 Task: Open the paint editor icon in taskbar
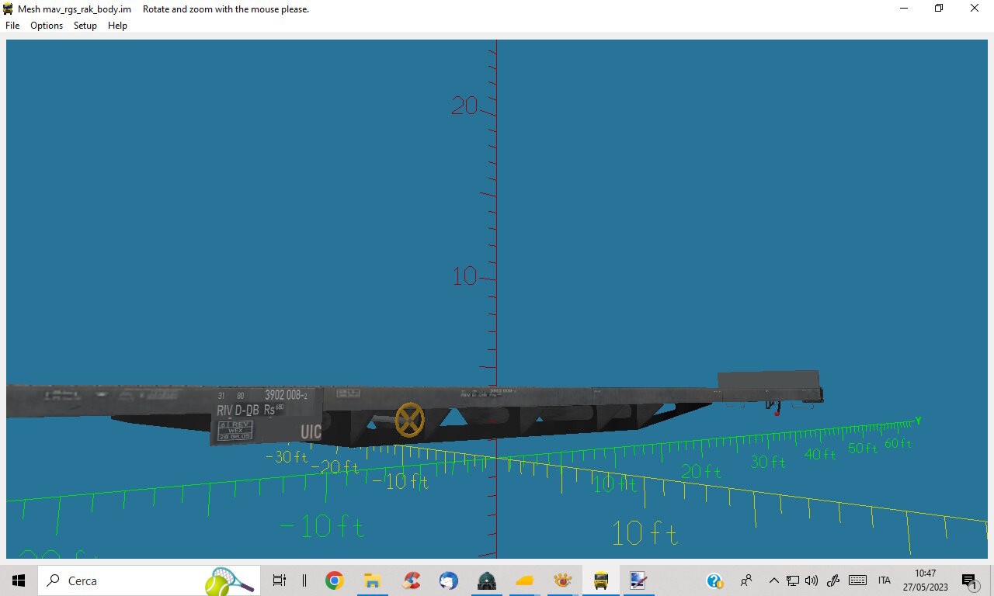click(x=638, y=580)
